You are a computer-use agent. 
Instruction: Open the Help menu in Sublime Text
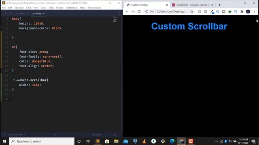coord(82,8)
